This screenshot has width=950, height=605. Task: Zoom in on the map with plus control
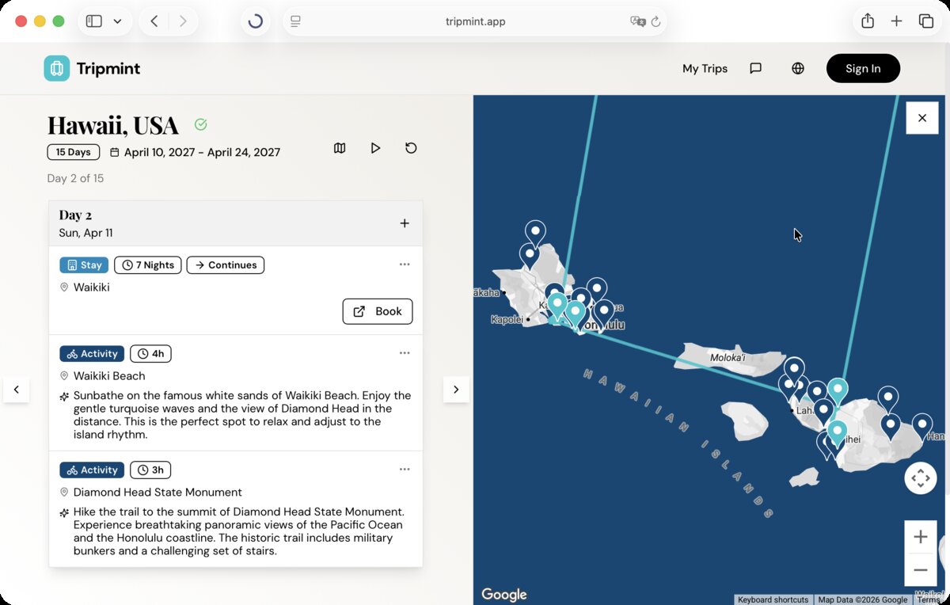tap(921, 536)
